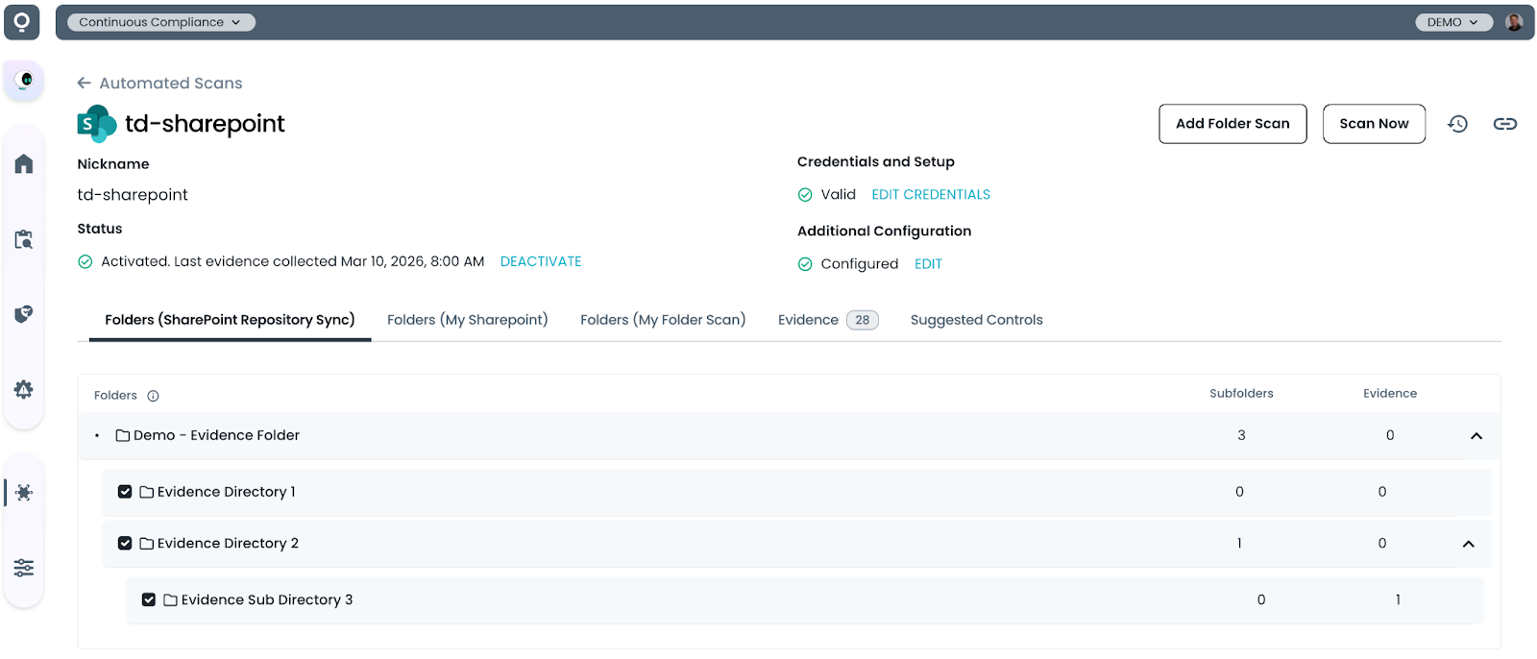Click the Valid credentials check icon
The image size is (1537, 659).
805,195
